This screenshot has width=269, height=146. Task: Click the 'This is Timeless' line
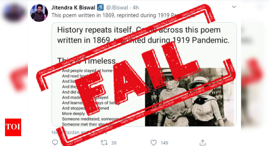coord(87,61)
